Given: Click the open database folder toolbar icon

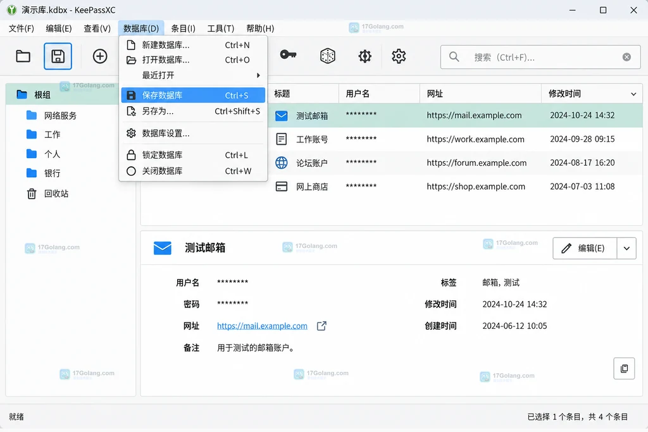Looking at the screenshot, I should (x=23, y=56).
